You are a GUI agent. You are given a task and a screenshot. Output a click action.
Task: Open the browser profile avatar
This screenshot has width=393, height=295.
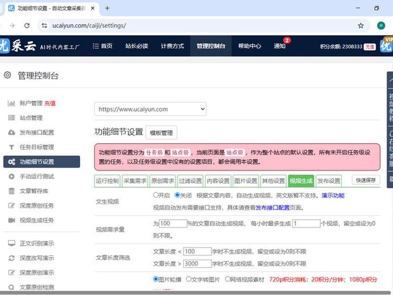click(381, 26)
